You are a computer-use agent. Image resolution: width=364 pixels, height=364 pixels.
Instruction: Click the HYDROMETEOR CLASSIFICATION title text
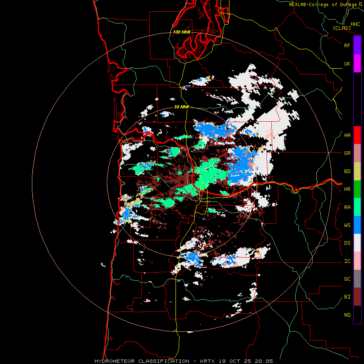tap(142, 361)
